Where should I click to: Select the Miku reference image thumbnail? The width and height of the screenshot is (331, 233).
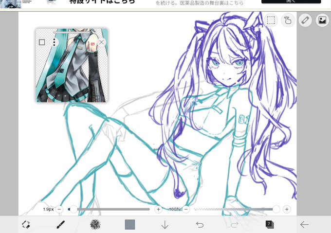point(72,65)
